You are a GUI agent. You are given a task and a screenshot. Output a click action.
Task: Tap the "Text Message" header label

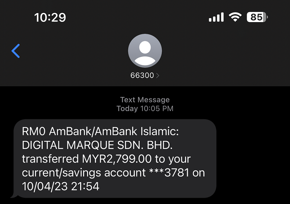145,100
